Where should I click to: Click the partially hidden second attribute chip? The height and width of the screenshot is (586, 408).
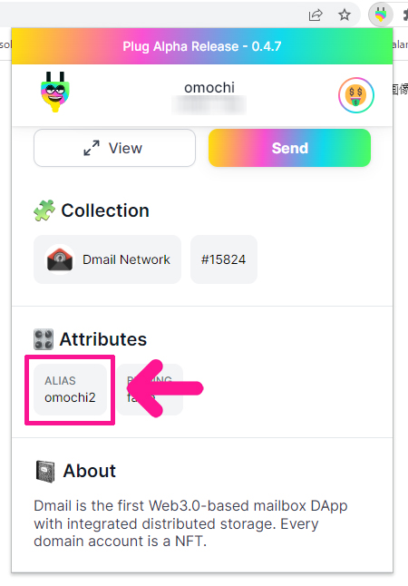point(150,389)
